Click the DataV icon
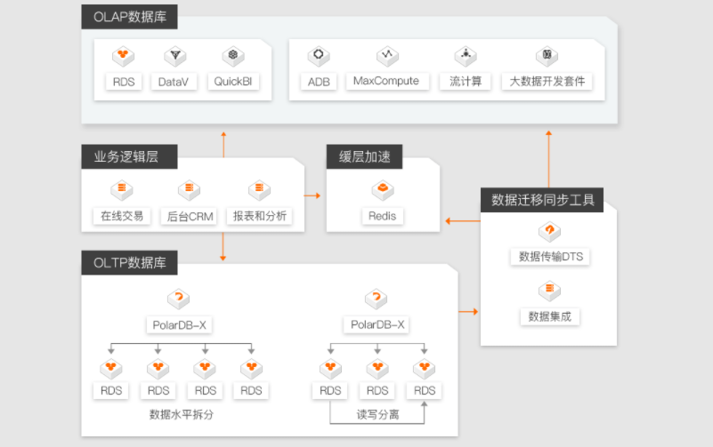This screenshot has height=447, width=713. (175, 56)
